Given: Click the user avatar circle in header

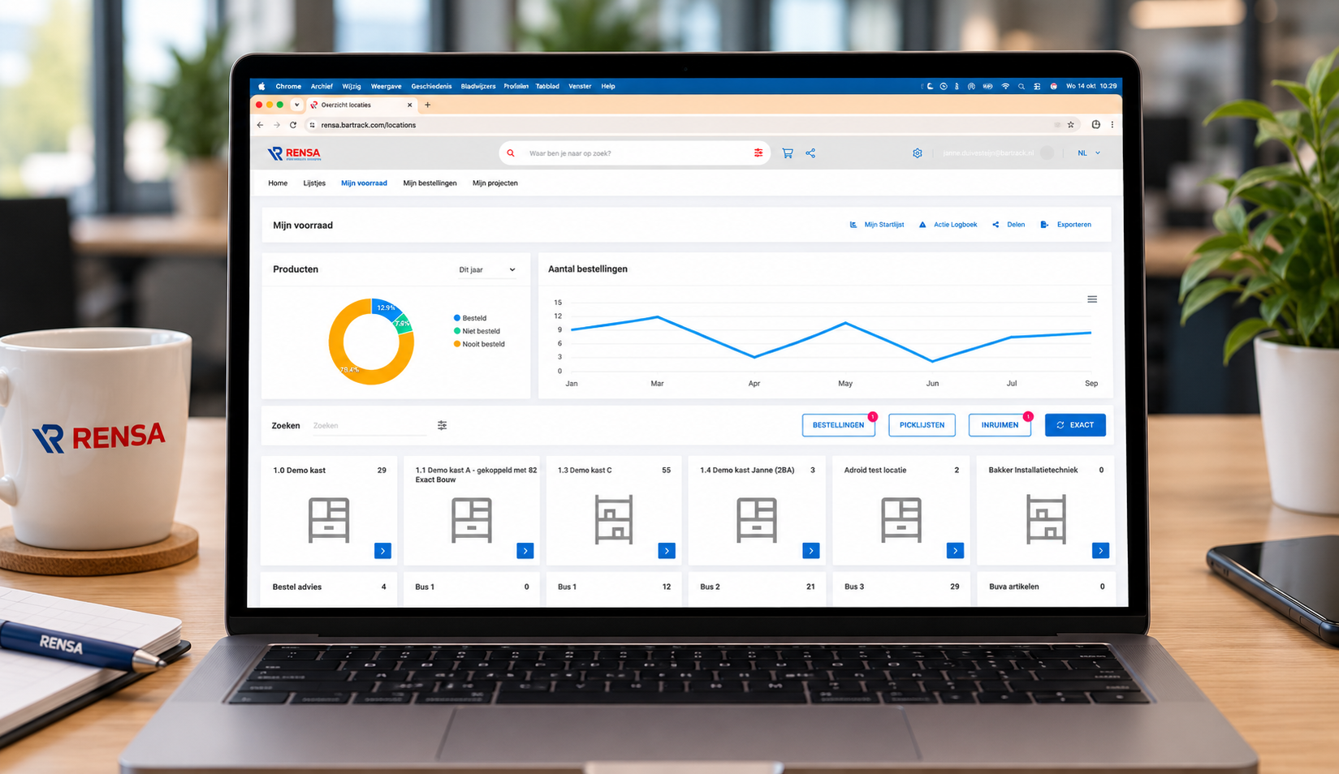Looking at the screenshot, I should tap(1047, 153).
